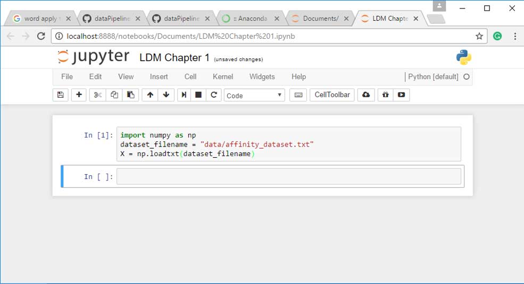The height and width of the screenshot is (284, 524).
Task: Cut selected cell with scissors icon
Action: point(97,95)
